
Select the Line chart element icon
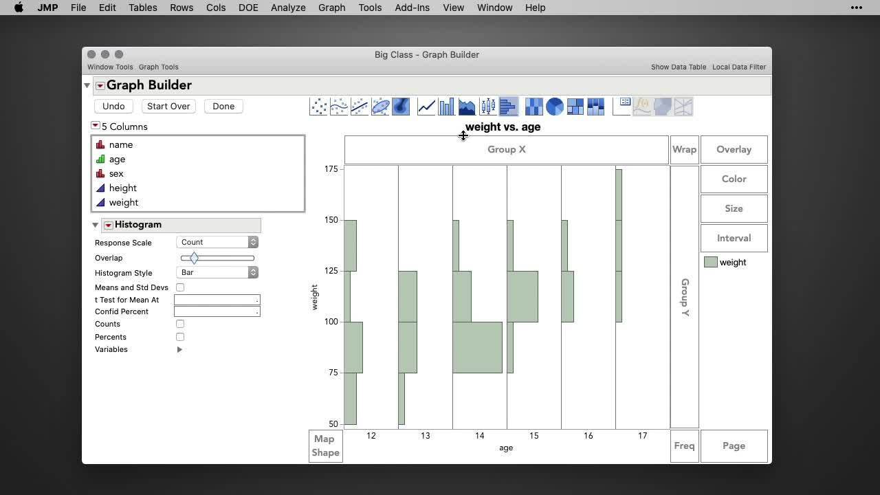[x=426, y=107]
